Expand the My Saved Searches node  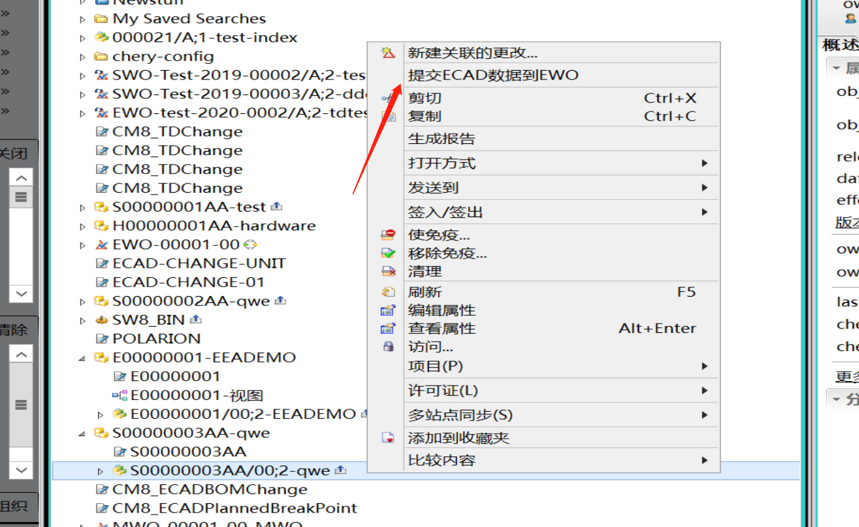[x=83, y=18]
